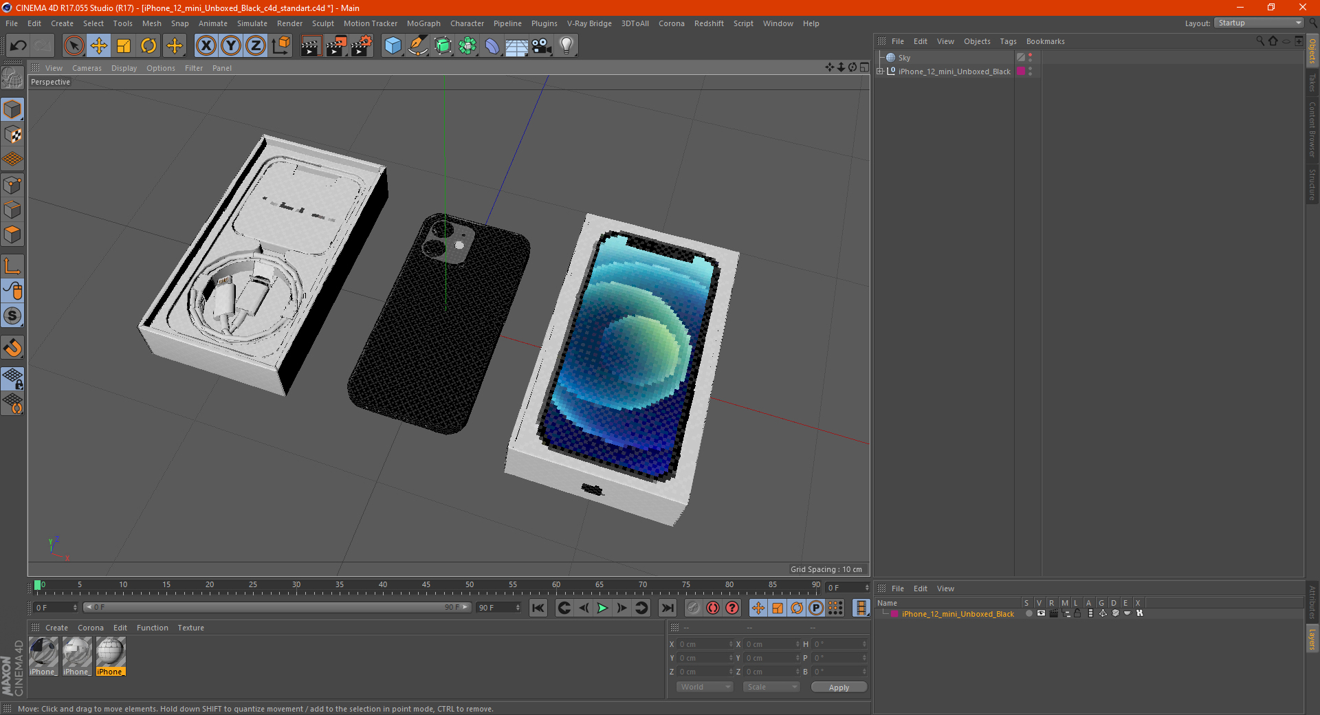Toggle layer solo dot for iPhone layer

(x=1028, y=613)
